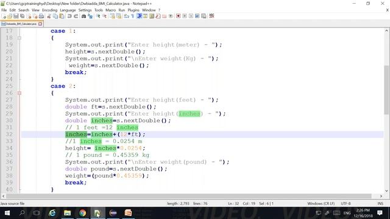Open the Macro menu
This screenshot has width=390, height=219.
110,10
